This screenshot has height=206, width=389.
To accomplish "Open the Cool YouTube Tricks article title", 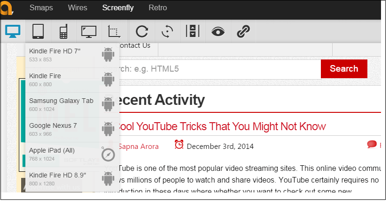I will tap(221, 126).
